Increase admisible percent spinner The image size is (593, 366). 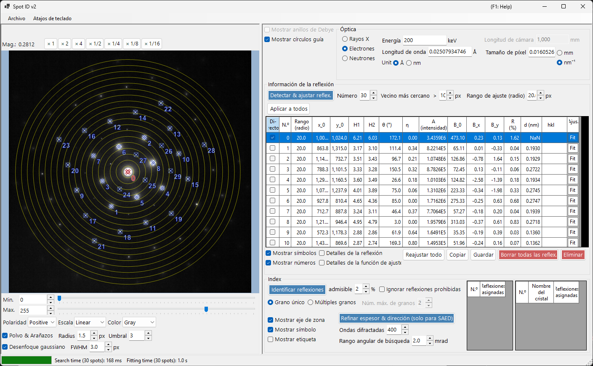[366, 286]
